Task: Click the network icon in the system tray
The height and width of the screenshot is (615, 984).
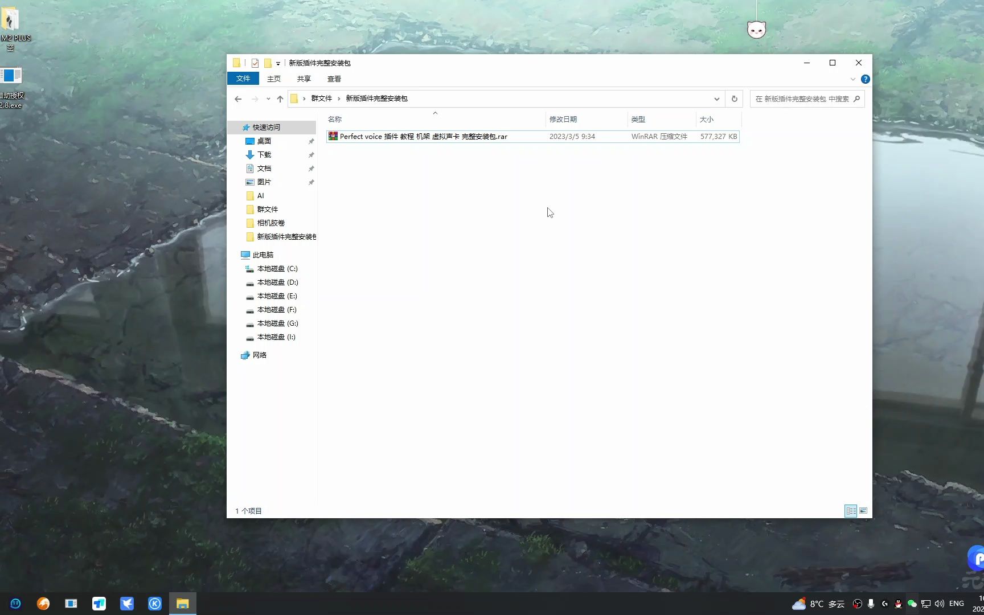Action: tap(926, 604)
